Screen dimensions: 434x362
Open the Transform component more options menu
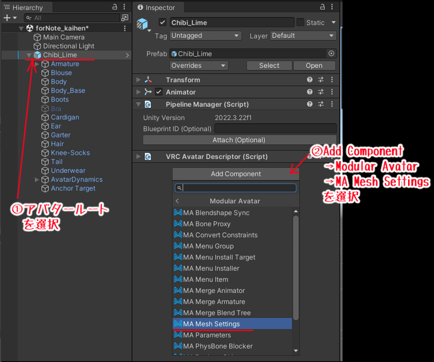[x=332, y=80]
